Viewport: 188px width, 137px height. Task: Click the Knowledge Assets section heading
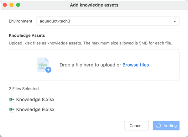coord(27,35)
